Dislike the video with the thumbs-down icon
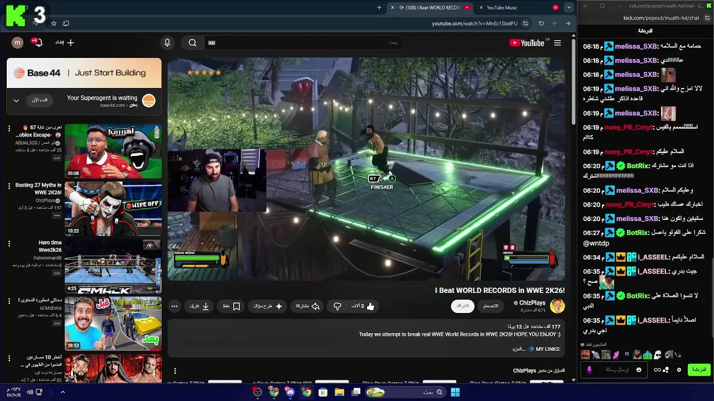Image resolution: width=714 pixels, height=401 pixels. (337, 306)
